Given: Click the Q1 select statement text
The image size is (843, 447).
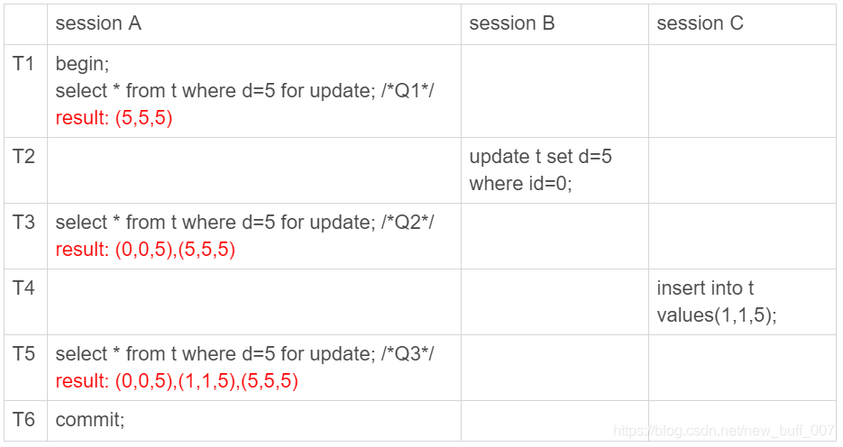Looking at the screenshot, I should (x=244, y=91).
